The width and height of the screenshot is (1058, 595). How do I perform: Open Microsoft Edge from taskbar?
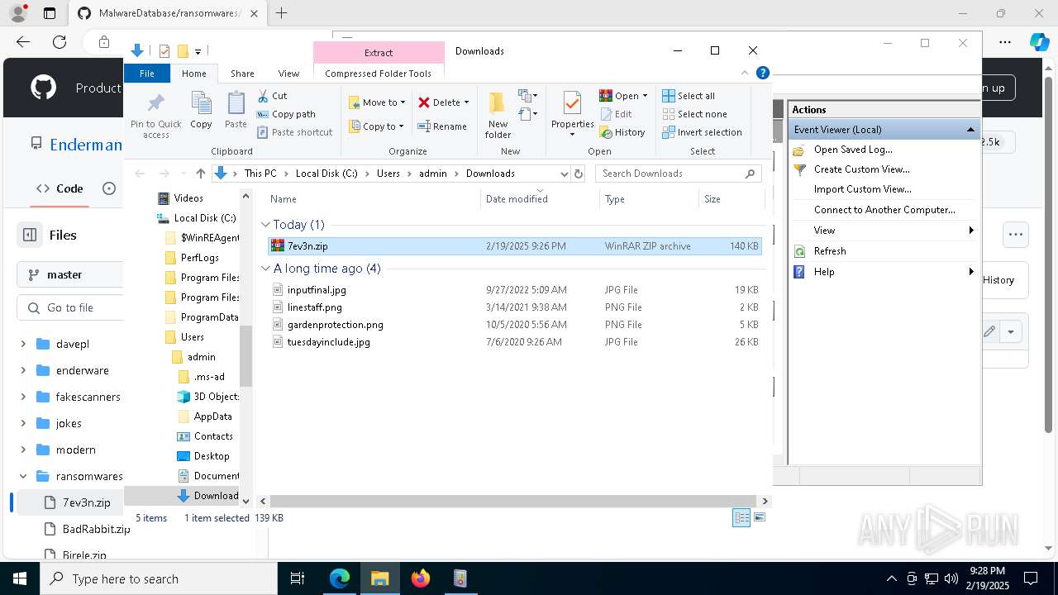tap(340, 578)
